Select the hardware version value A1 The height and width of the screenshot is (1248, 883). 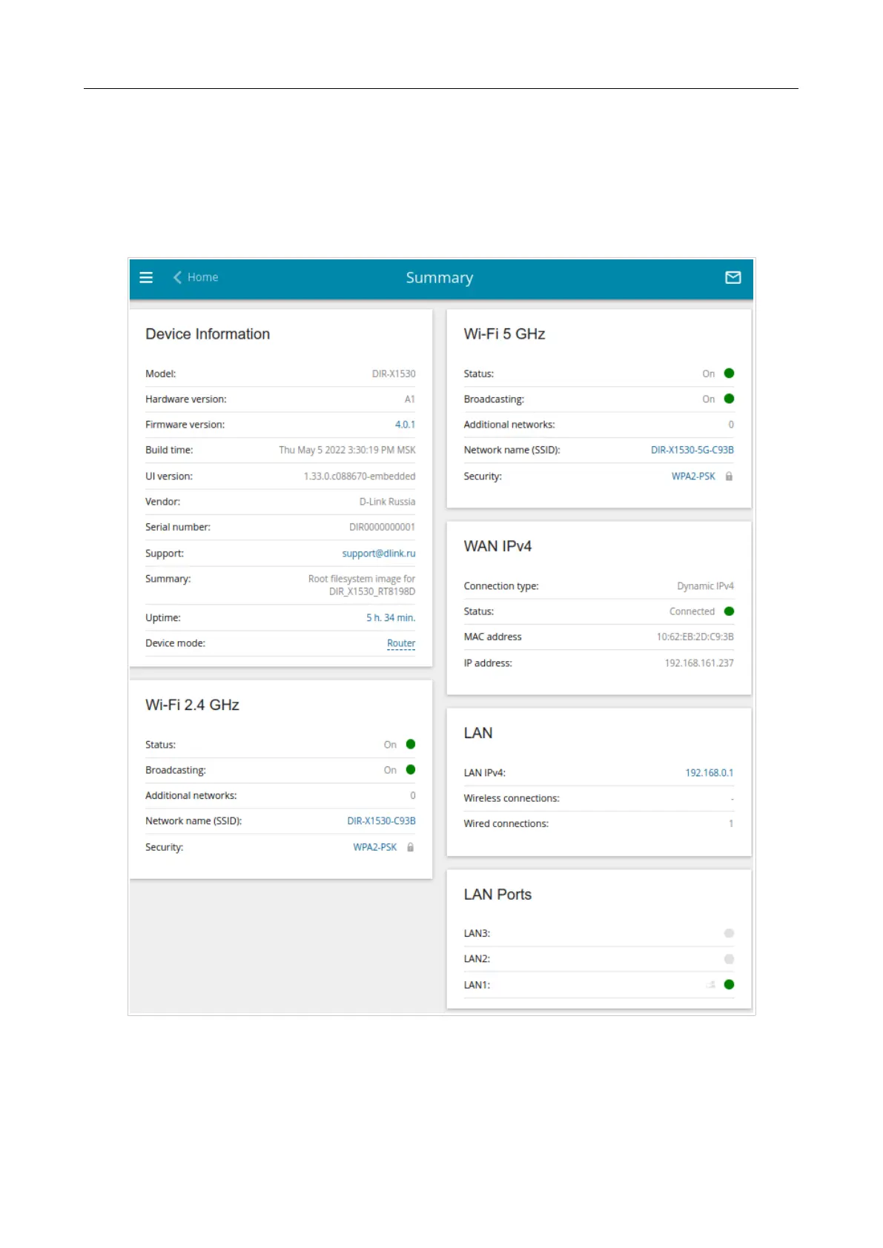[x=410, y=399]
